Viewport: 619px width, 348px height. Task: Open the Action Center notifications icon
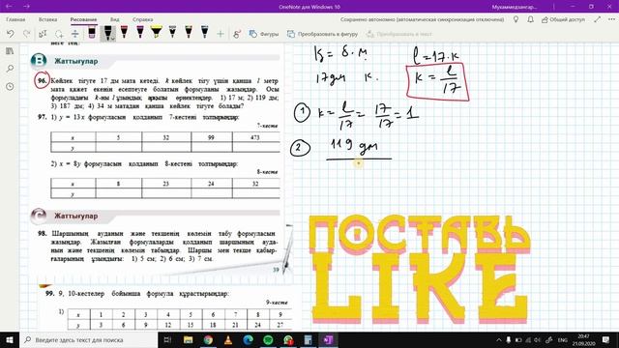tap(606, 339)
